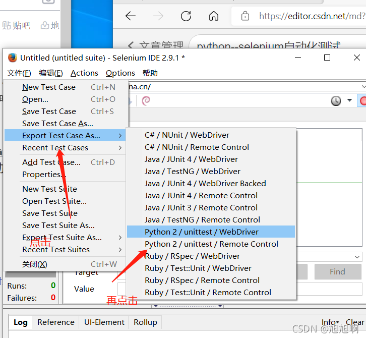366x338 pixels.
Task: Expand Export Test Suite As... submenu
Action: 65,238
